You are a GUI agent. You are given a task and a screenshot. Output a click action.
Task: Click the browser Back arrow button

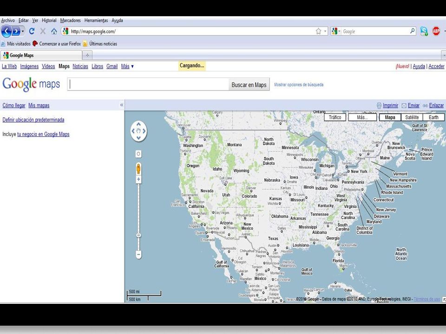pos(6,31)
